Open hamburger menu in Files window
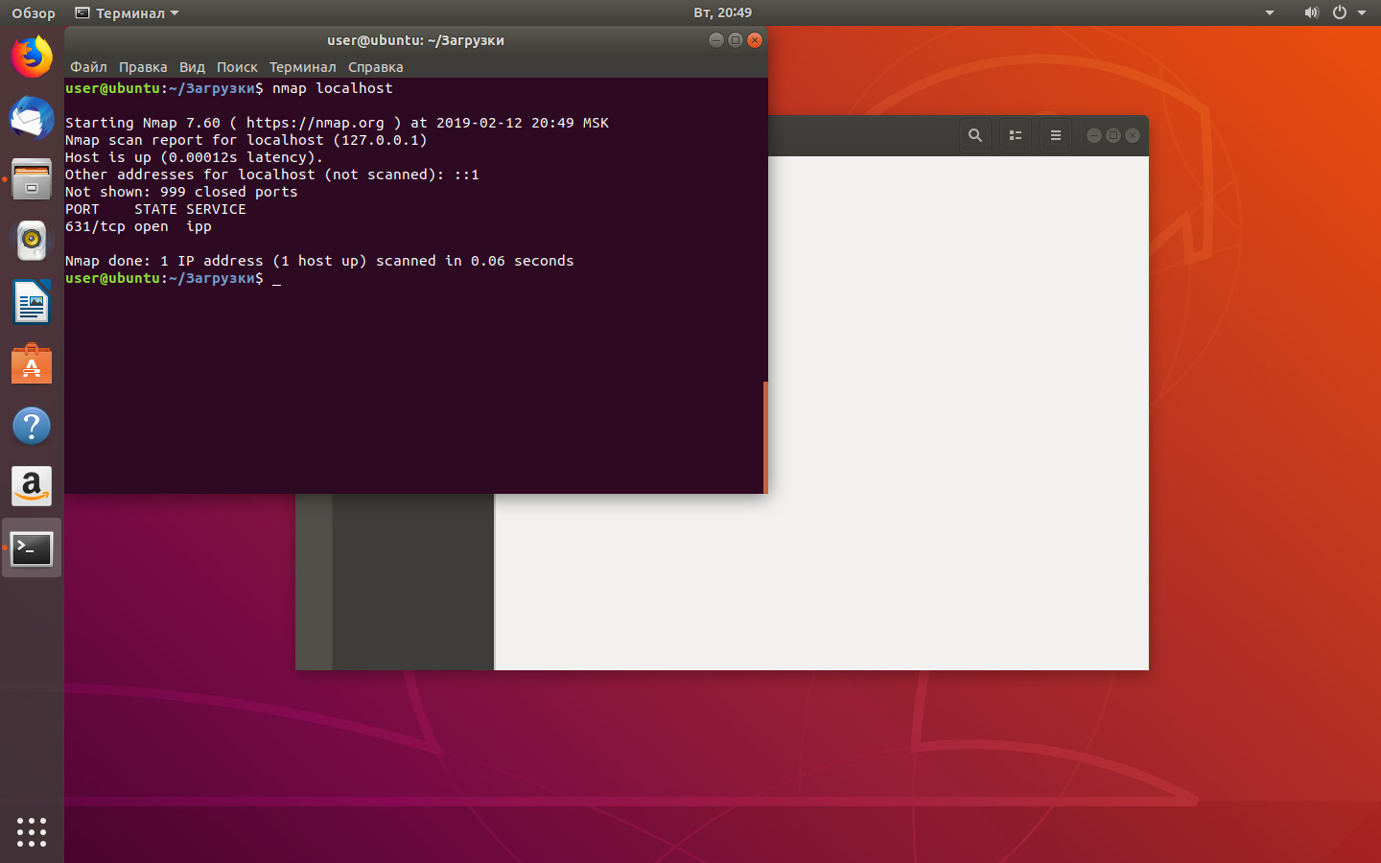The width and height of the screenshot is (1381, 863). click(1056, 135)
